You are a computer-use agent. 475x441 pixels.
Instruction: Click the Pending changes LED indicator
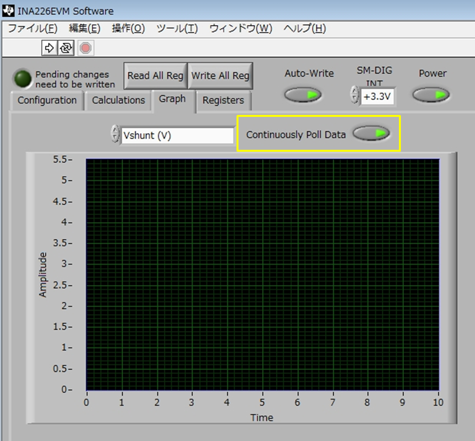[x=22, y=78]
